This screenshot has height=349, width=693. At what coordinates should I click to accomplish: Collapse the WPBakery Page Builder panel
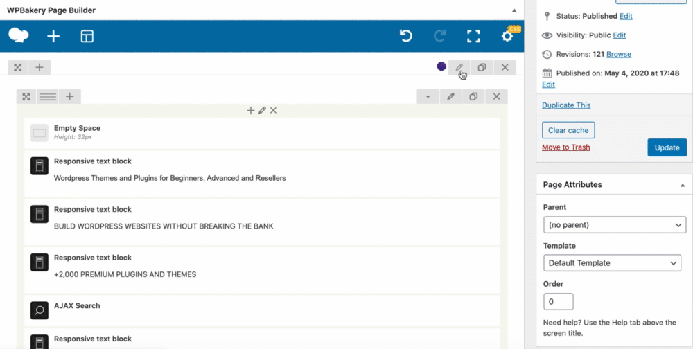[x=514, y=10]
